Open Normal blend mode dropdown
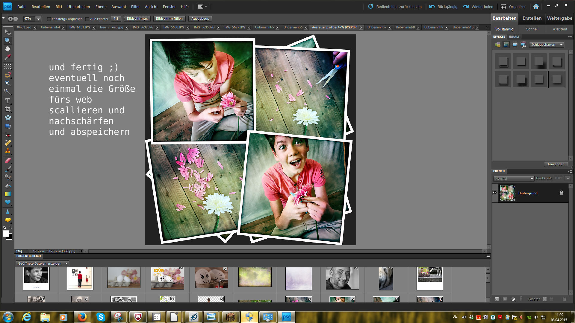Screen dimensions: 575x323 pos(514,179)
